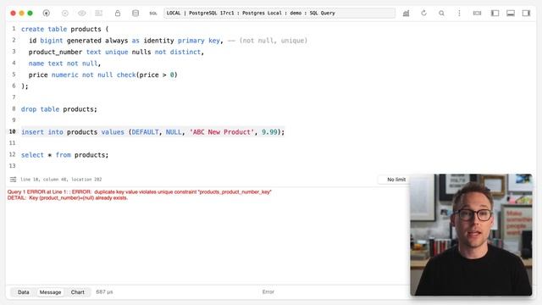Click the dimmed code review icon
This screenshot has height=305, width=542.
[99, 14]
